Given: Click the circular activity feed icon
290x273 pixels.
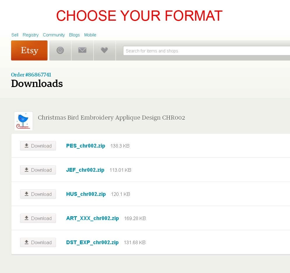Looking at the screenshot, I should click(60, 50).
